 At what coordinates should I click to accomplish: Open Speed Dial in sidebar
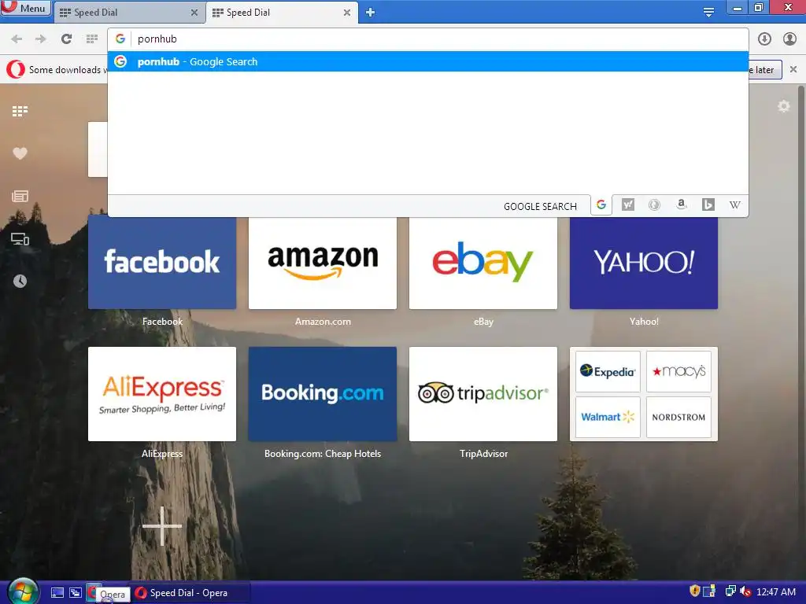20,111
